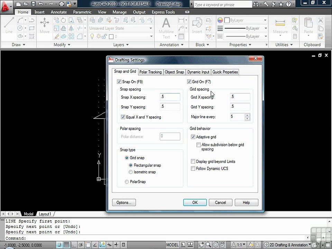Open the Annotate ribbon tab

coord(59,12)
